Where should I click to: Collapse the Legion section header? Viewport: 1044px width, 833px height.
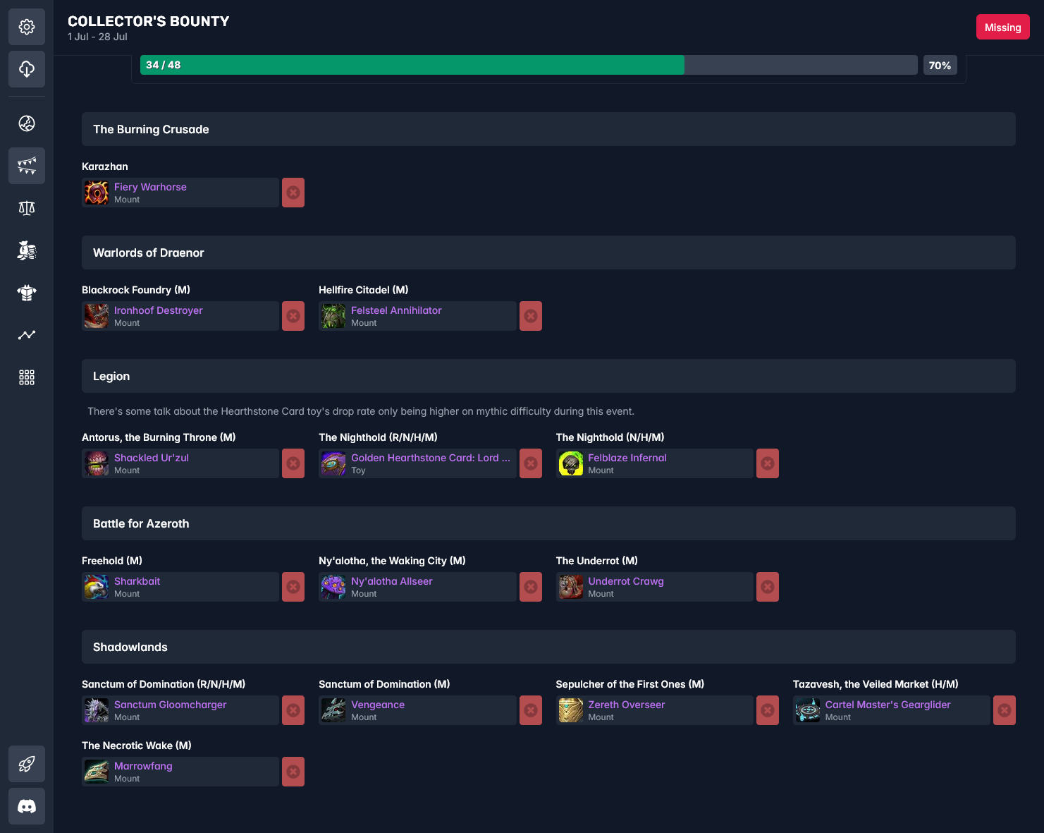548,376
